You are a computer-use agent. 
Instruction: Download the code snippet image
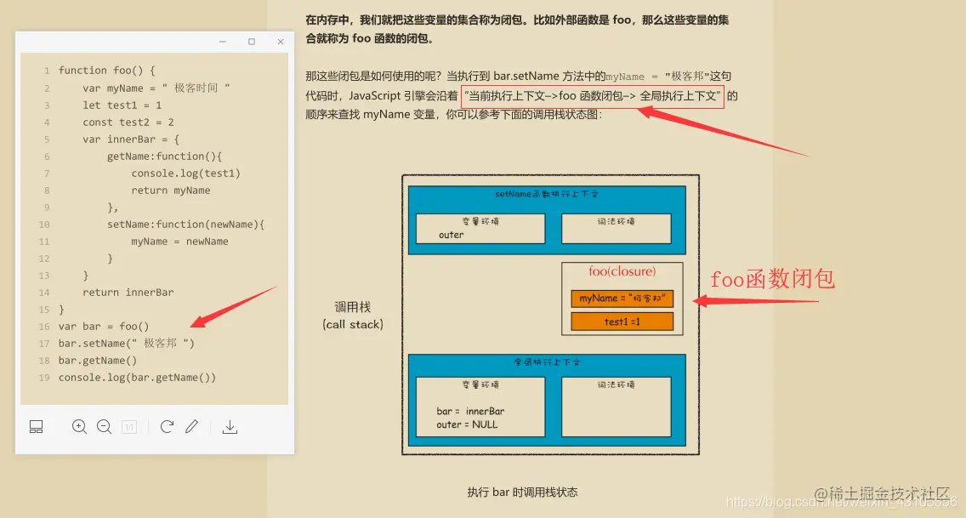229,426
